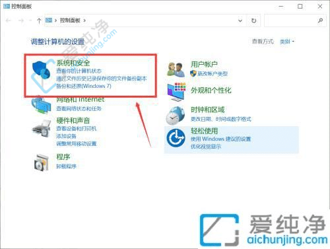Open 程序 category heading

coord(63,157)
